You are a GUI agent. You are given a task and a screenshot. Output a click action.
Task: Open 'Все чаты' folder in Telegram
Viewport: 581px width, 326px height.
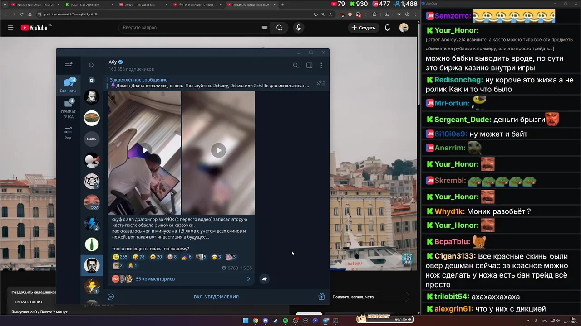pyautogui.click(x=69, y=85)
